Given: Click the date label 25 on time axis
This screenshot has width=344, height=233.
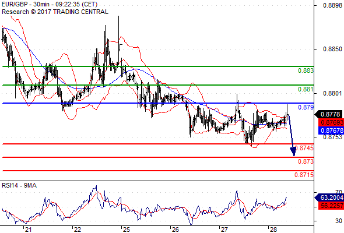Looking at the screenshot, I should (x=127, y=230).
